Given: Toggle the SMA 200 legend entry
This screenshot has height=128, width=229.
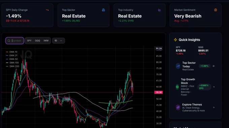Looking at the screenshot, I should [x=12, y=66].
